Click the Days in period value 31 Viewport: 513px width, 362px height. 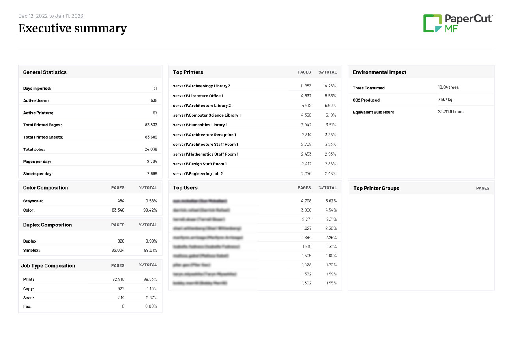pos(155,89)
